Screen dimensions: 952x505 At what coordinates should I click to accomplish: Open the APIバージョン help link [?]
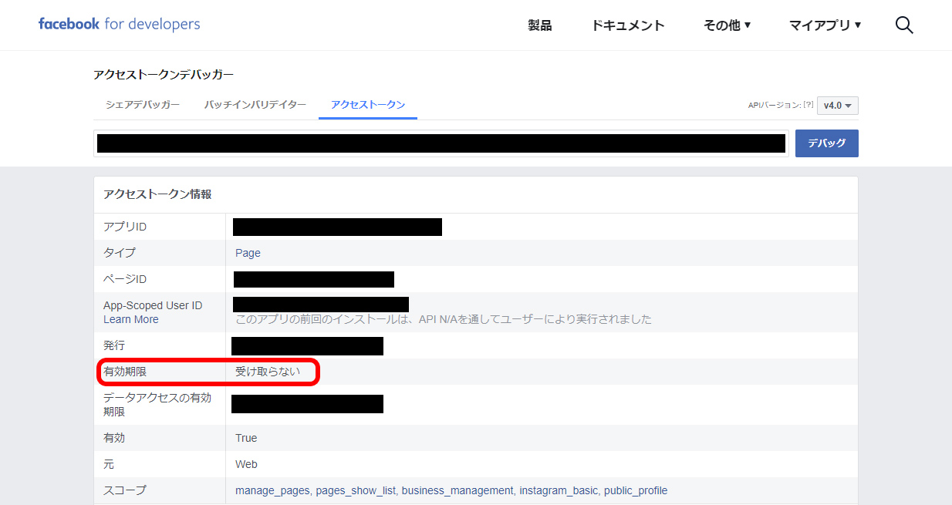point(807,105)
